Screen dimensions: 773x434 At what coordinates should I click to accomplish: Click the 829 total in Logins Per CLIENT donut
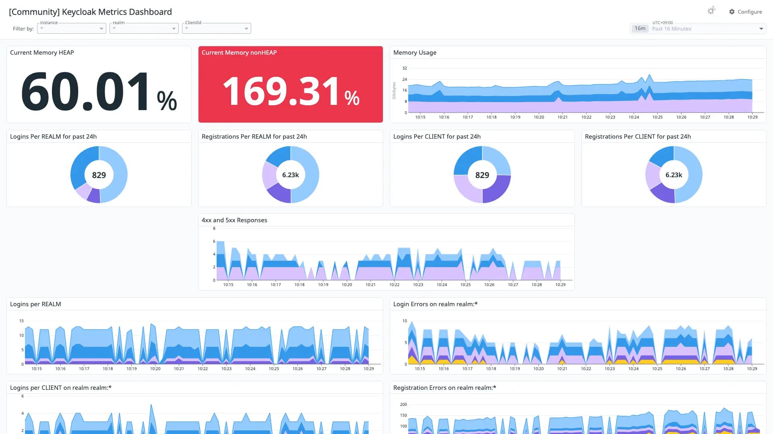(482, 175)
